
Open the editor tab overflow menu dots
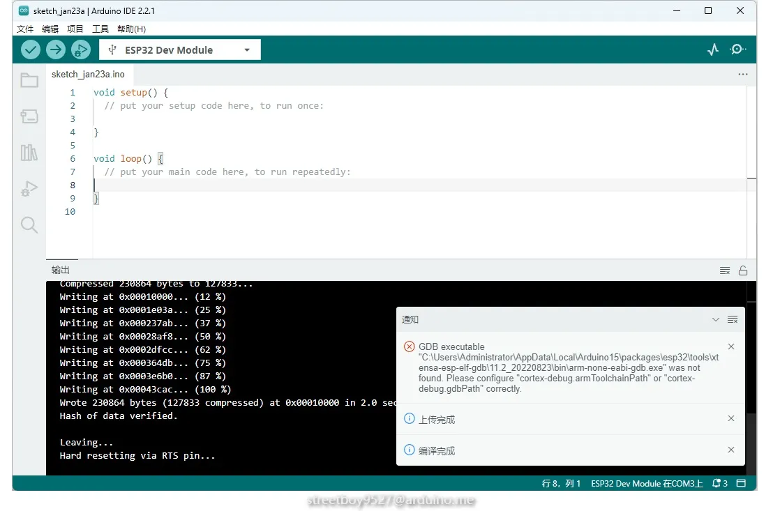tap(742, 74)
